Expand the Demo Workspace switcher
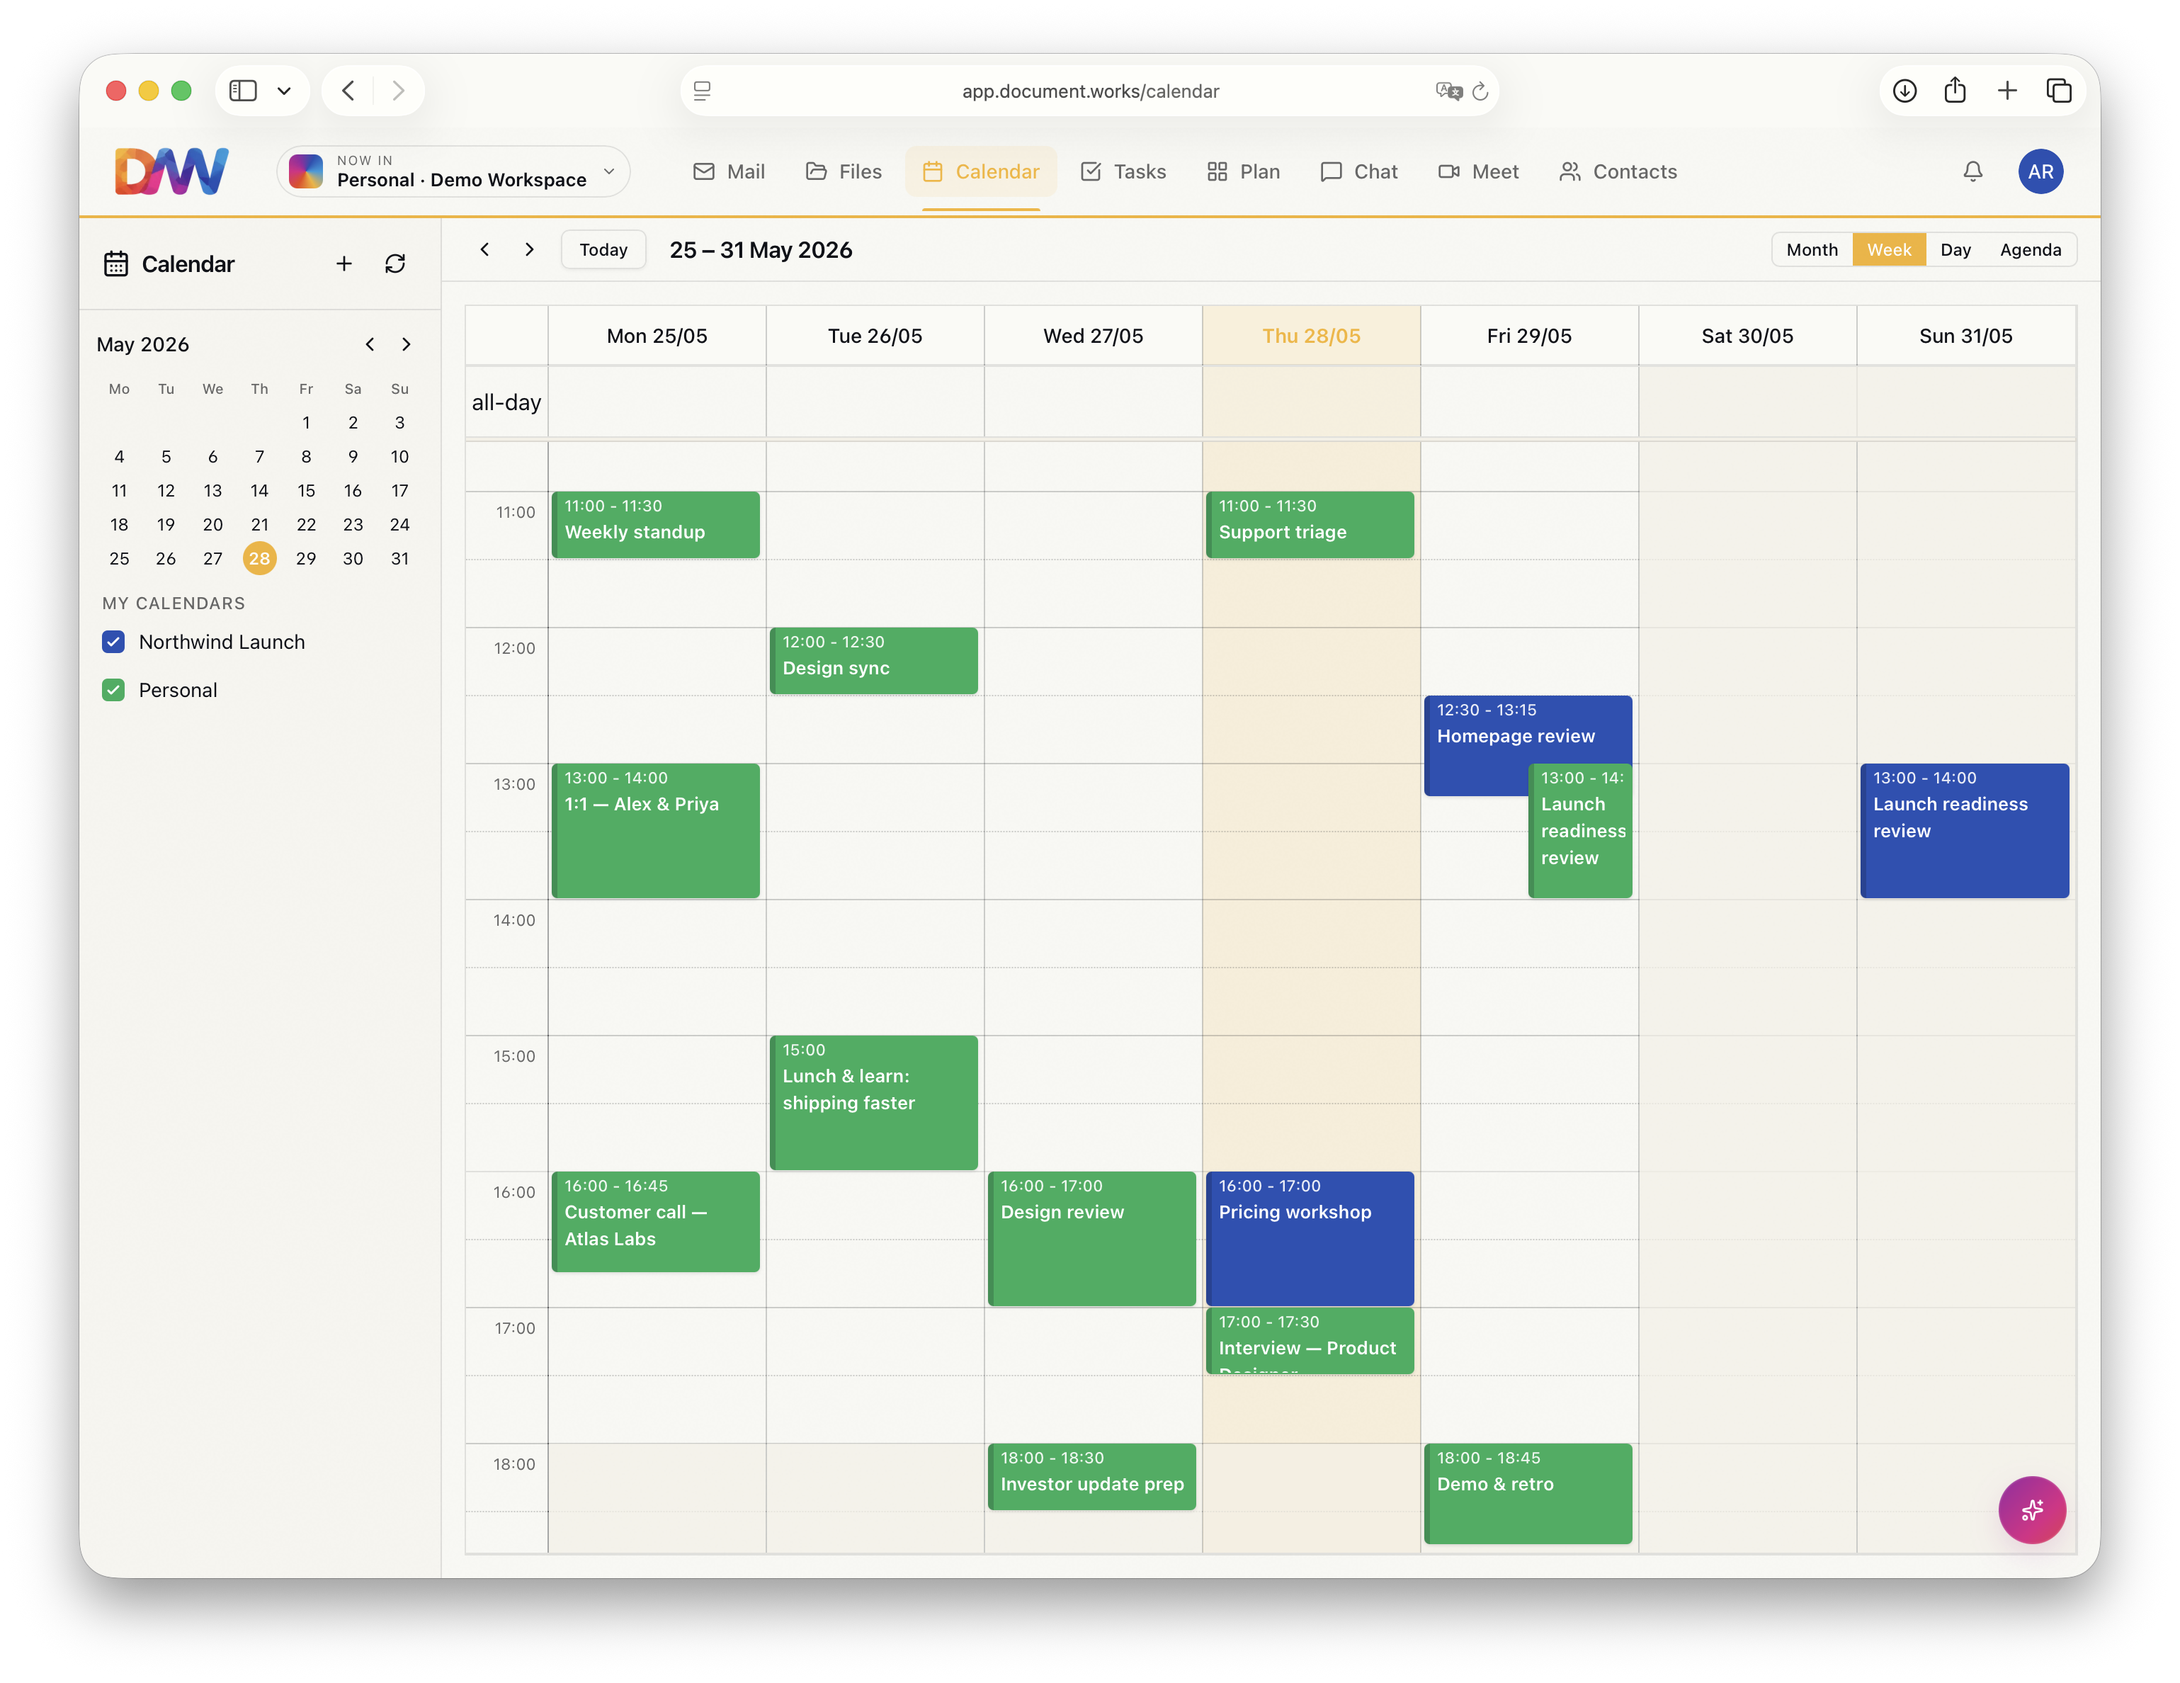The width and height of the screenshot is (2180, 1683). click(x=453, y=171)
